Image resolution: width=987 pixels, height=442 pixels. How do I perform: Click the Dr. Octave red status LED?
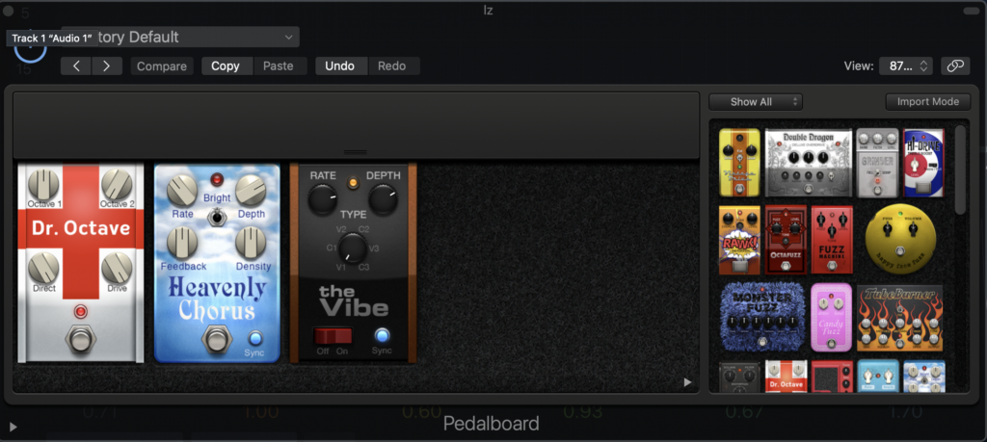pyautogui.click(x=80, y=312)
